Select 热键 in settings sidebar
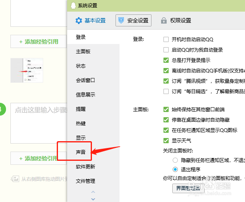 pyautogui.click(x=93, y=123)
